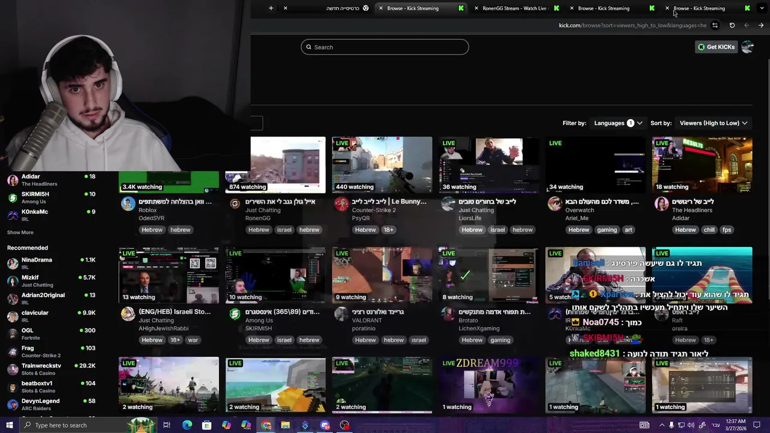770x433 pixels.
Task: Open LiorsLife's channel avatar
Action: tap(448, 203)
